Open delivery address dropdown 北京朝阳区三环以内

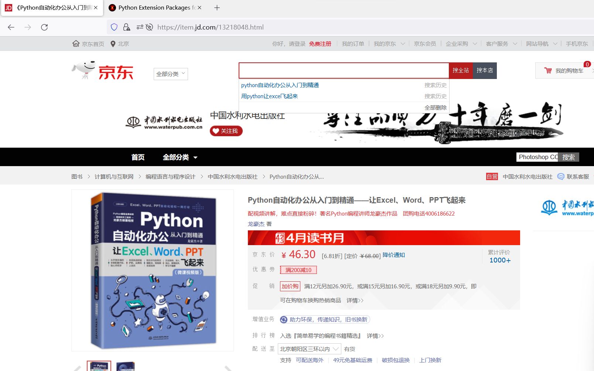310,349
